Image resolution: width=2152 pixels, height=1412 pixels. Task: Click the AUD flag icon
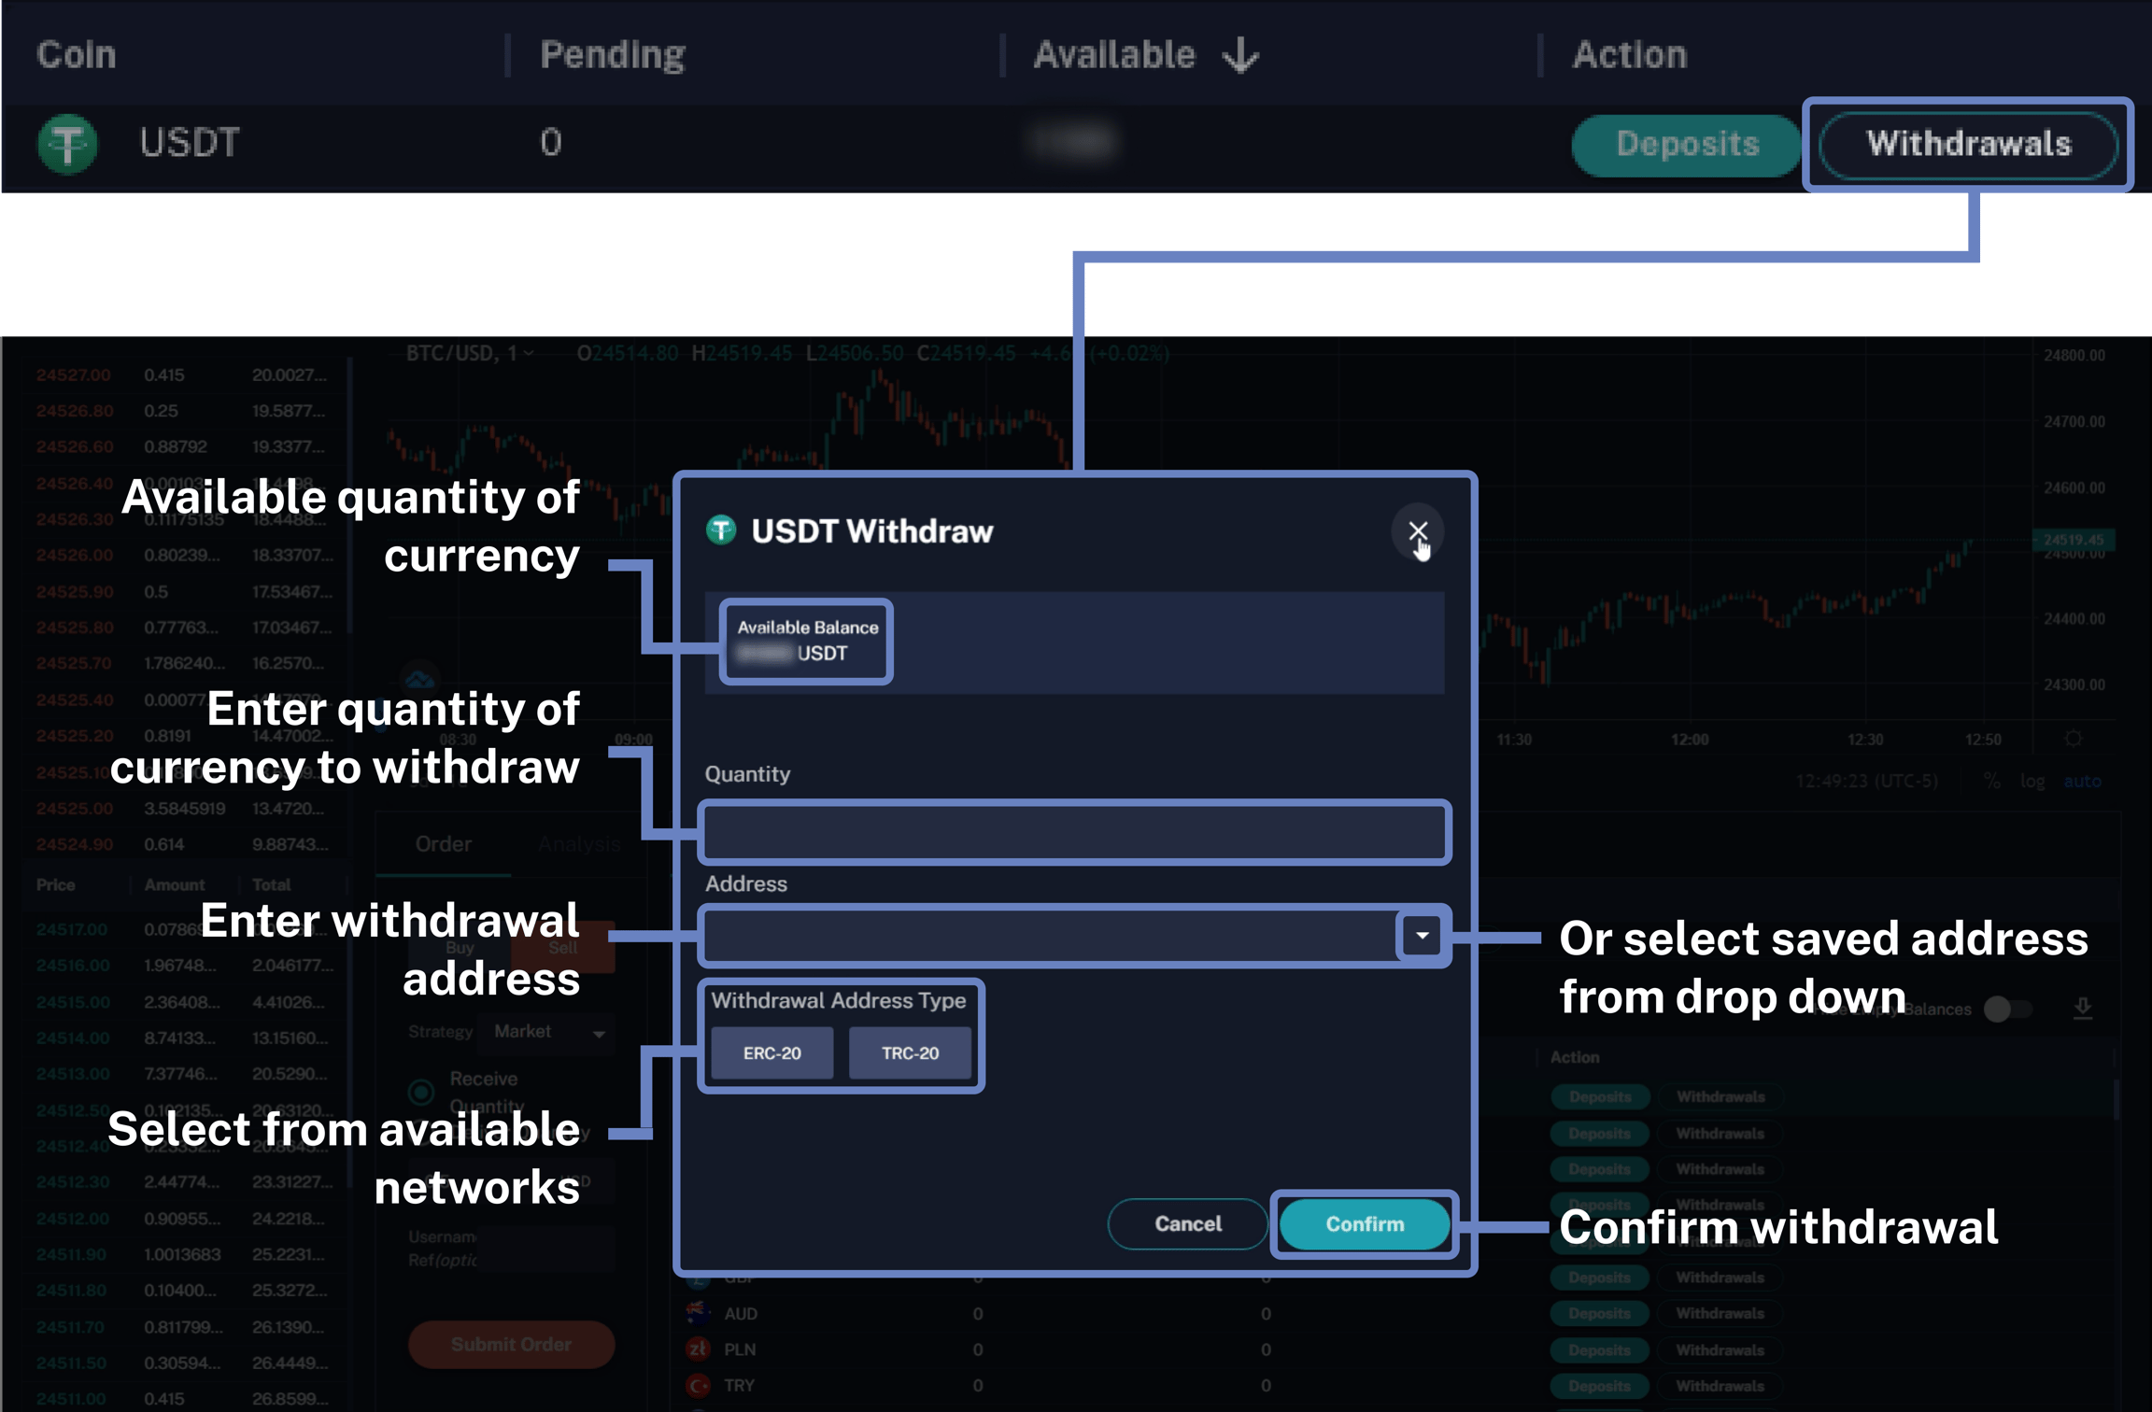(x=697, y=1313)
